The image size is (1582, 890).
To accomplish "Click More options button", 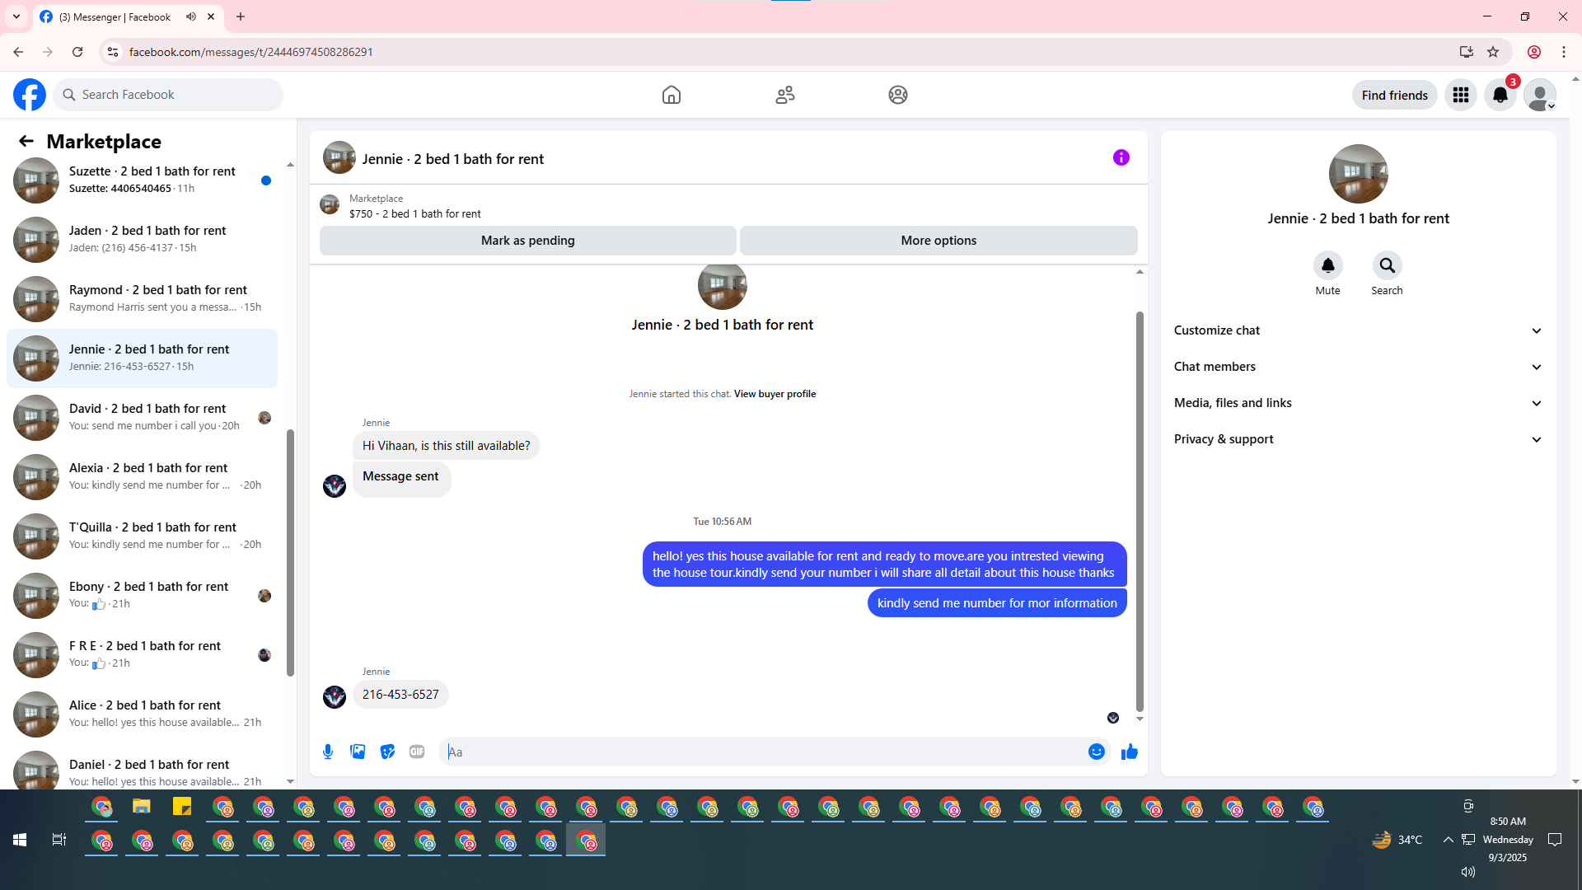I will 938,241.
